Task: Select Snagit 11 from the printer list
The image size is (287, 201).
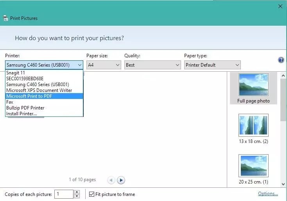Action: (44, 73)
